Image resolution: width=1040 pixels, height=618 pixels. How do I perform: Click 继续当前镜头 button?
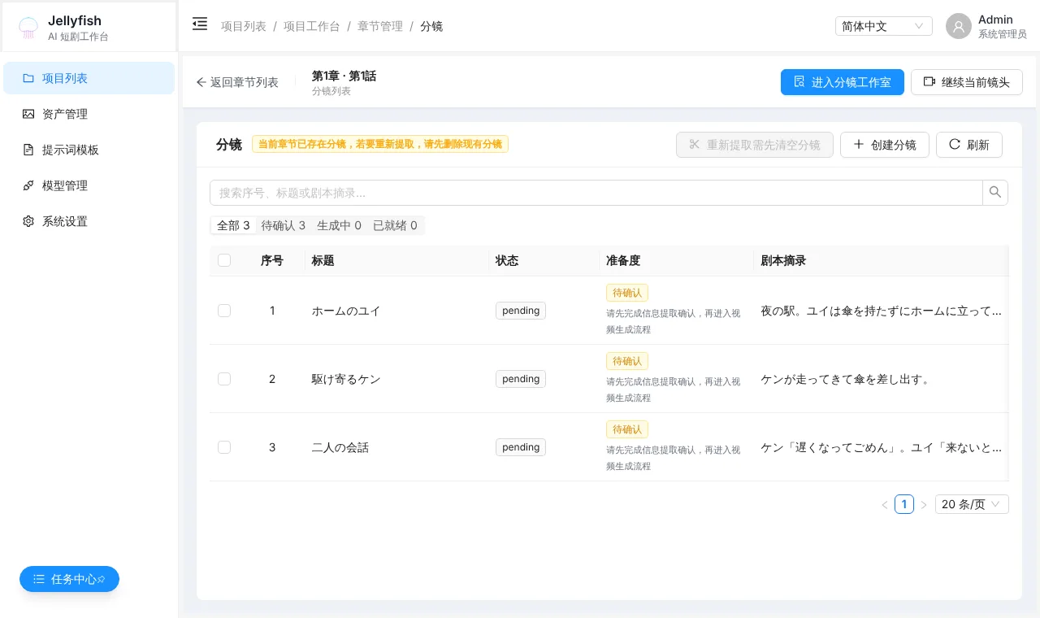coord(967,82)
